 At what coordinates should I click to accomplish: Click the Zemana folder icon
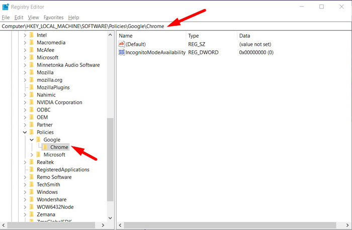32,214
